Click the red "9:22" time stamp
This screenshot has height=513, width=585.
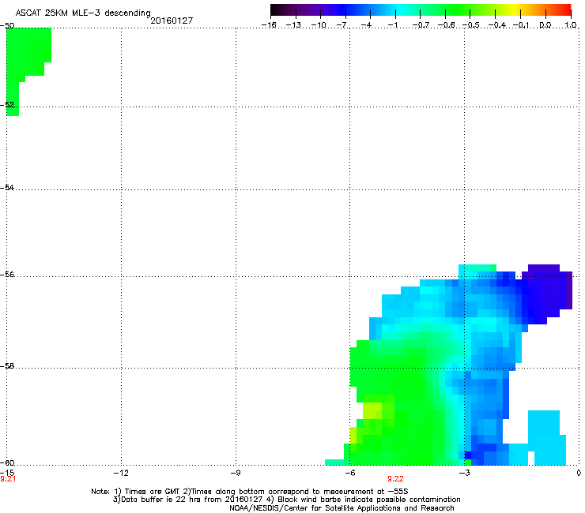point(395,479)
